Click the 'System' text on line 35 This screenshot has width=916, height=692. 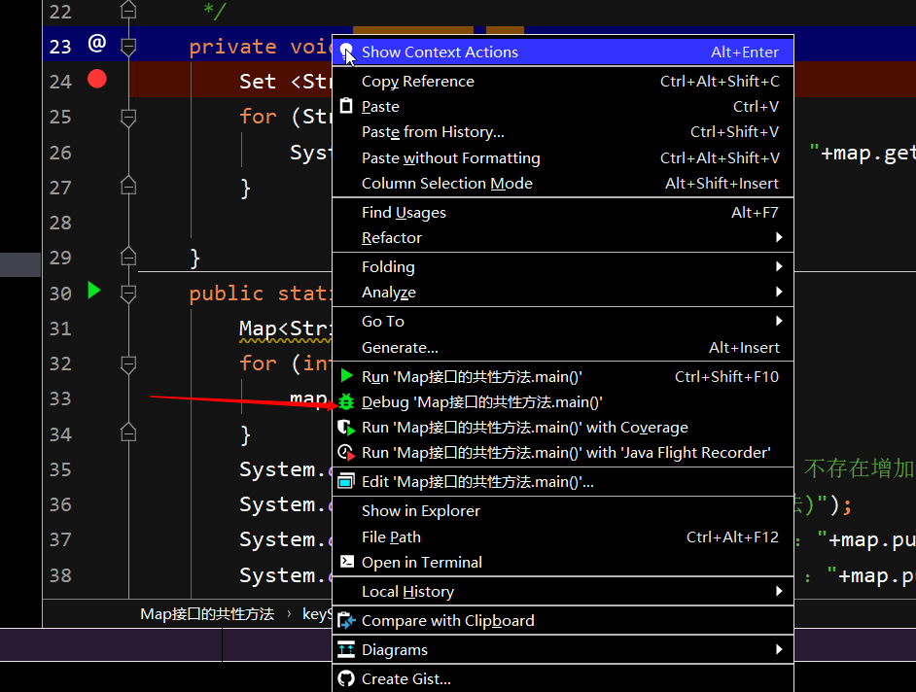click(277, 468)
